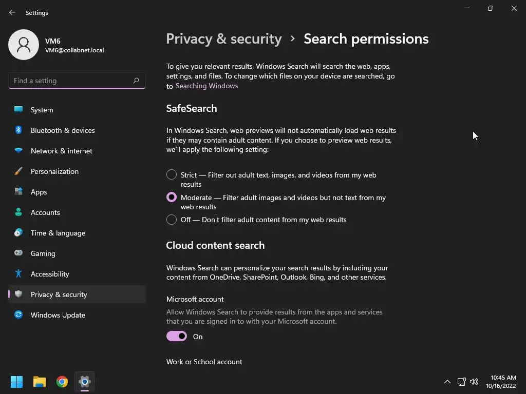
Task: Click the Bluetooth & devices icon
Action: pyautogui.click(x=18, y=130)
